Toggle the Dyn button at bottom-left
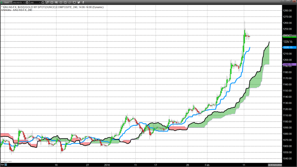This screenshot has width=297, height=167. 2,165
